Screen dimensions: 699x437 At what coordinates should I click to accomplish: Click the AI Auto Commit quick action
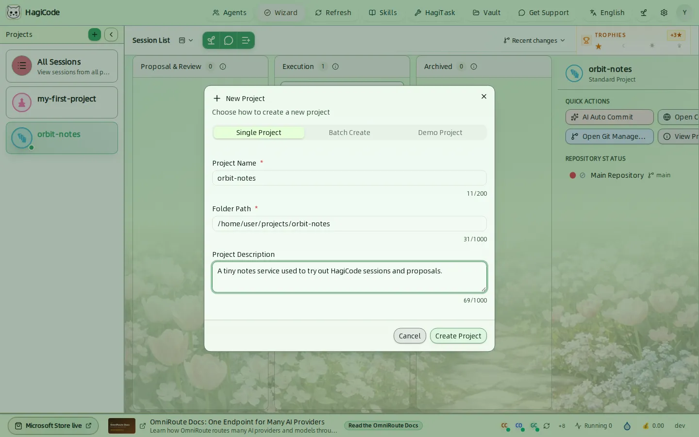pyautogui.click(x=610, y=117)
